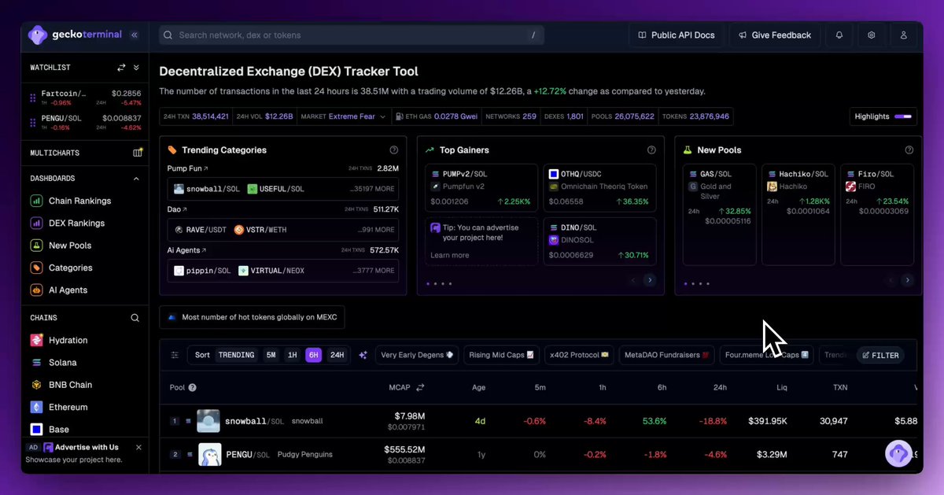Image resolution: width=944 pixels, height=495 pixels.
Task: Select New Pools in the sidebar
Action: (60, 245)
